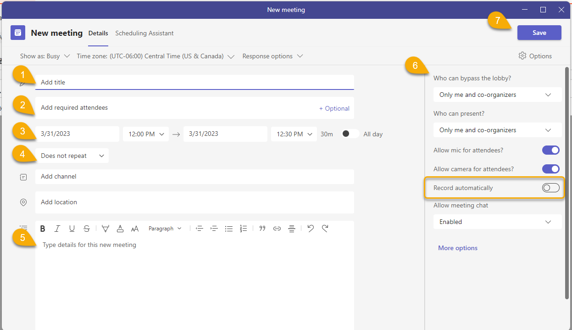Click the Add title field
This screenshot has height=330, width=572.
(x=194, y=82)
